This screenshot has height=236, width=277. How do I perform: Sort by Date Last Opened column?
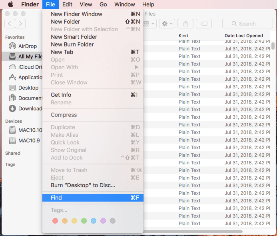(245, 36)
